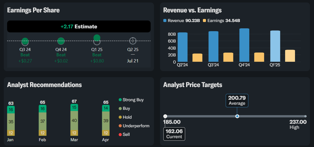Click the Average price target marker
The width and height of the screenshot is (314, 147).
coord(237,116)
